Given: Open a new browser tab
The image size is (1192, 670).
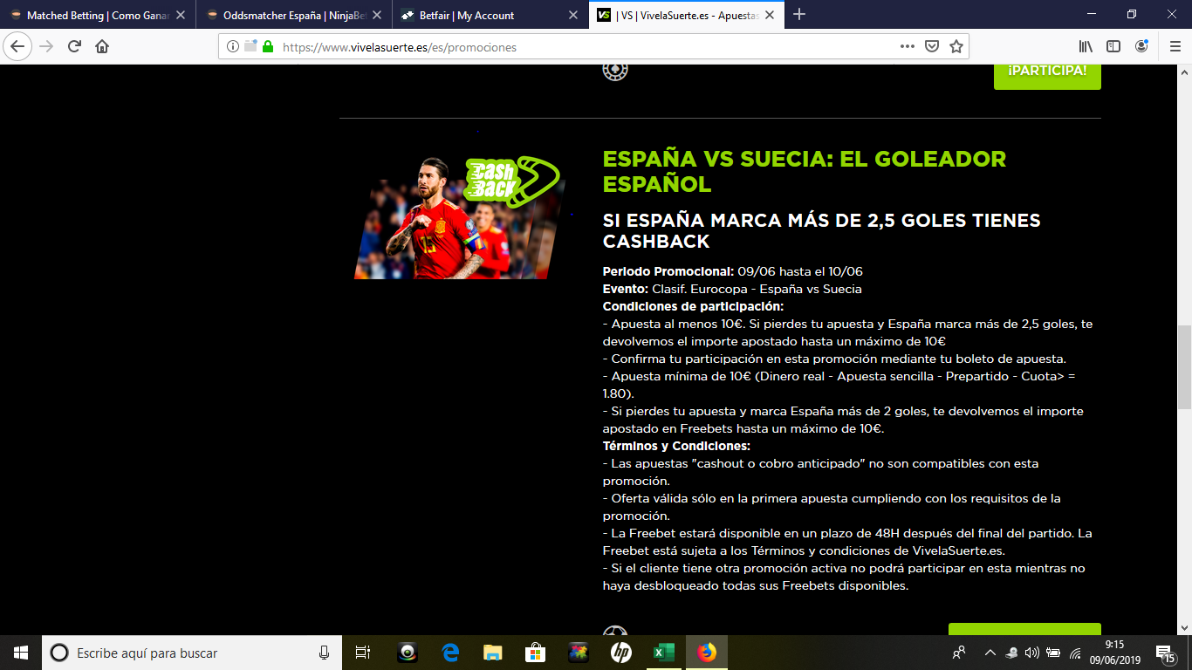Looking at the screenshot, I should pyautogui.click(x=799, y=15).
